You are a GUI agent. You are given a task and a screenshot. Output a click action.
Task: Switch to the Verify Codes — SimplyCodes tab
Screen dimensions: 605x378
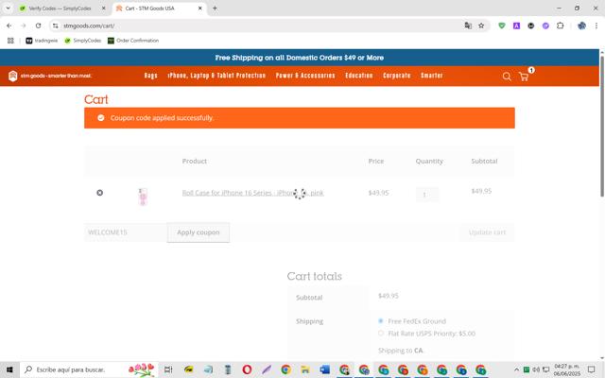click(x=60, y=9)
